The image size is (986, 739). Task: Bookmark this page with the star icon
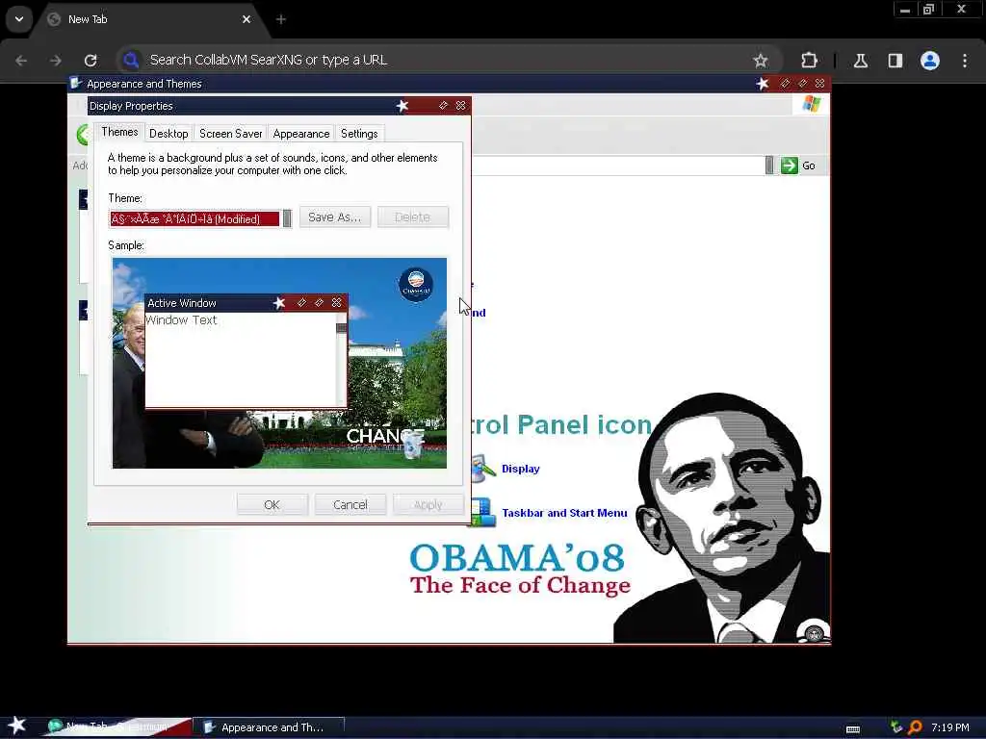761,61
